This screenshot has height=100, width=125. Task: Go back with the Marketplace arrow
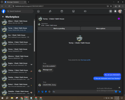click(x=3, y=17)
